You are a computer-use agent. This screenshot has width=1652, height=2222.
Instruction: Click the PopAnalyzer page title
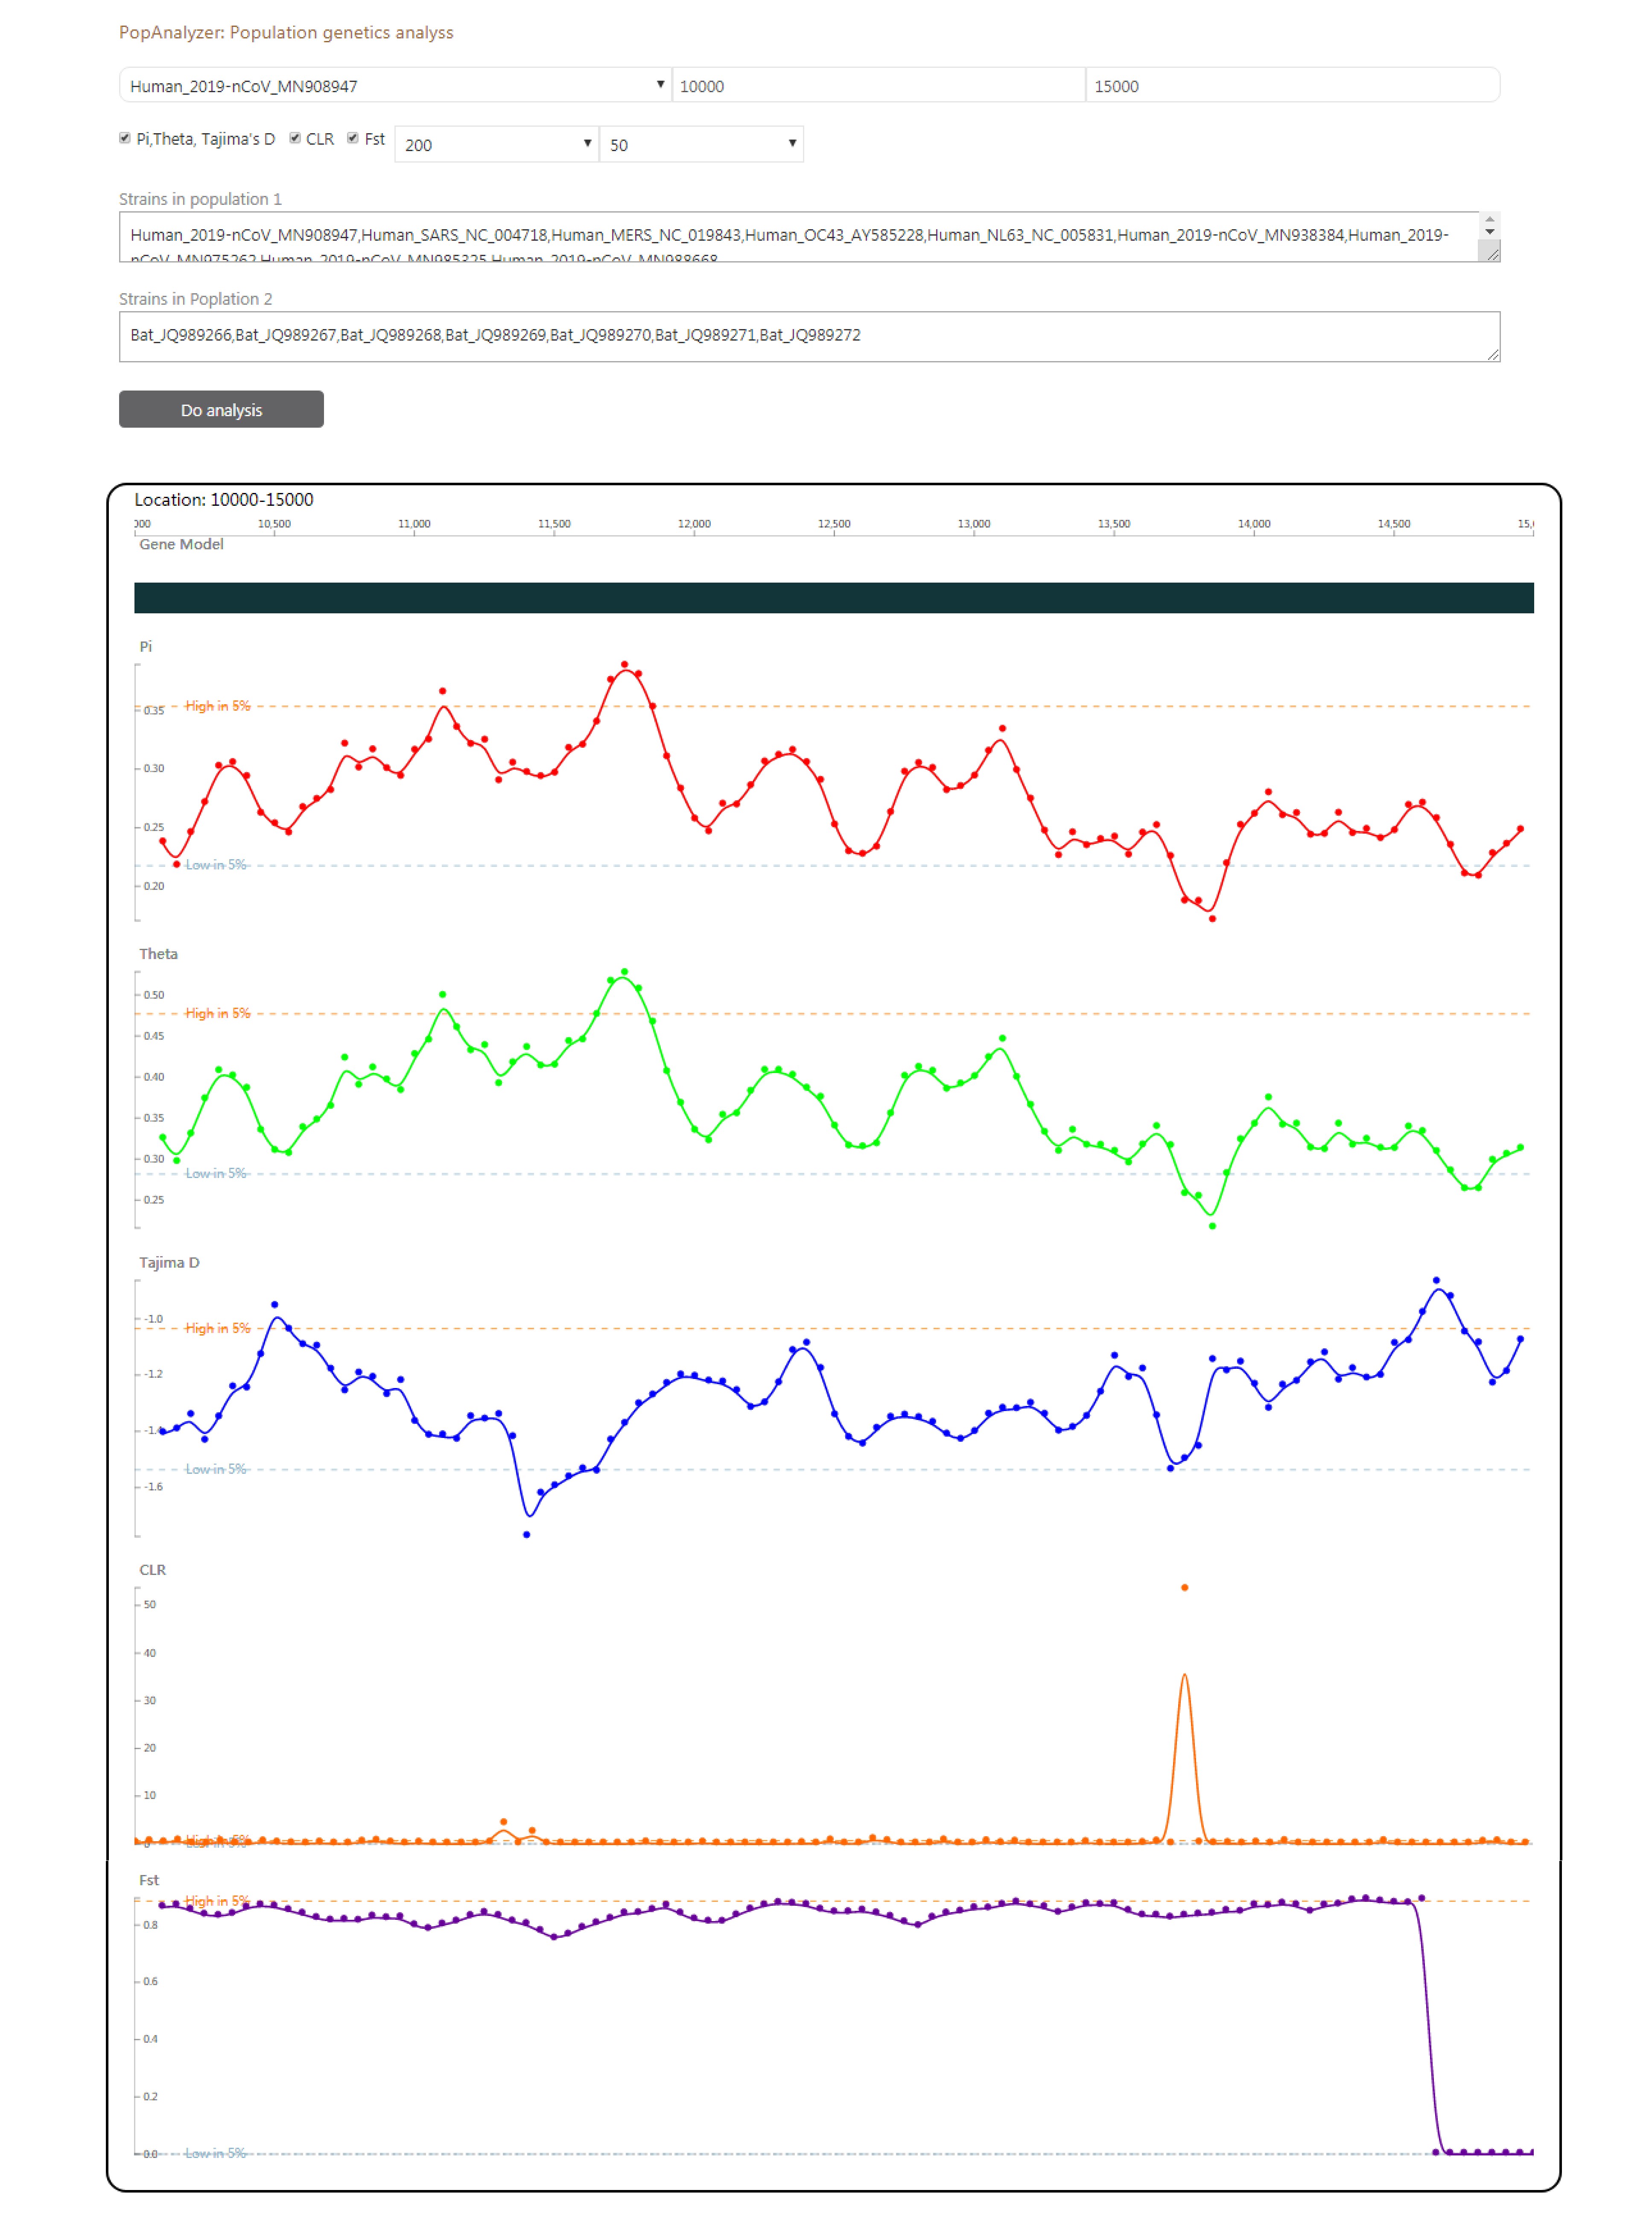pos(286,33)
